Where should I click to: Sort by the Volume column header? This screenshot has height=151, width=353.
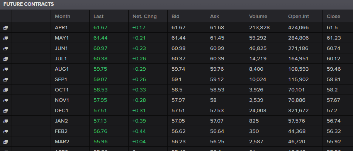point(258,17)
